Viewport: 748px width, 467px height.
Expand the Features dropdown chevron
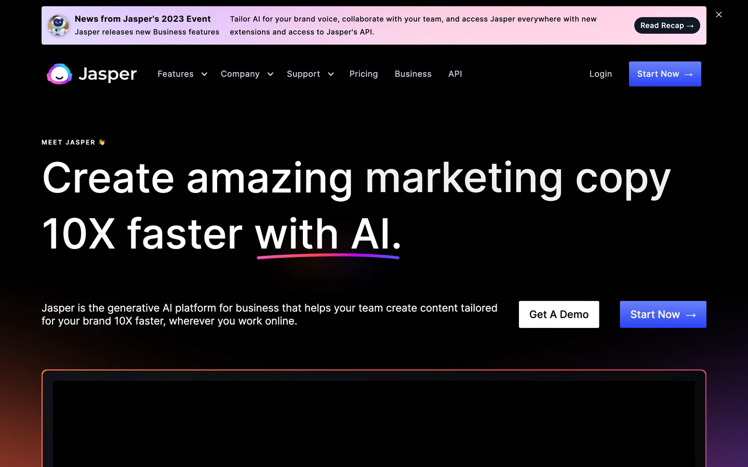[204, 74]
